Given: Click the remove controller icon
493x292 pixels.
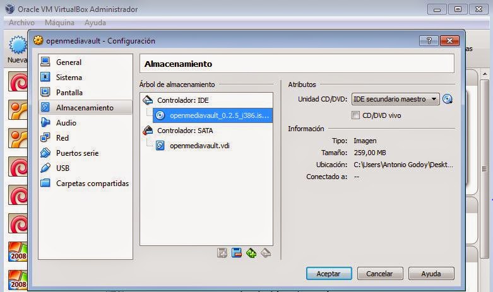Looking at the screenshot, I should coord(266,253).
